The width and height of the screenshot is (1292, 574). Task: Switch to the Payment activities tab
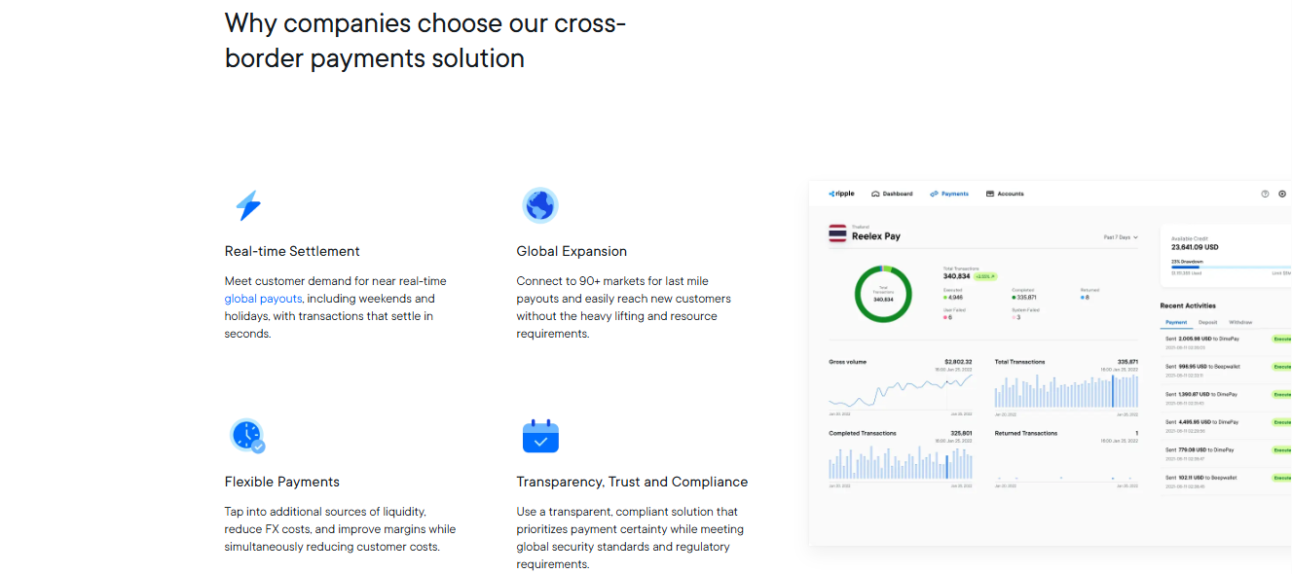click(1176, 322)
